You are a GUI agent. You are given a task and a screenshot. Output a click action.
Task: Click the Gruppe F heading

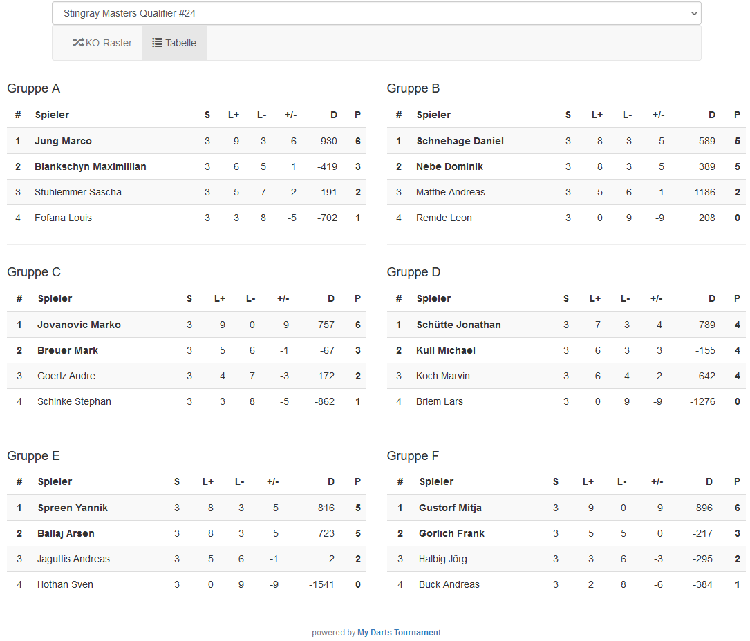pyautogui.click(x=413, y=456)
